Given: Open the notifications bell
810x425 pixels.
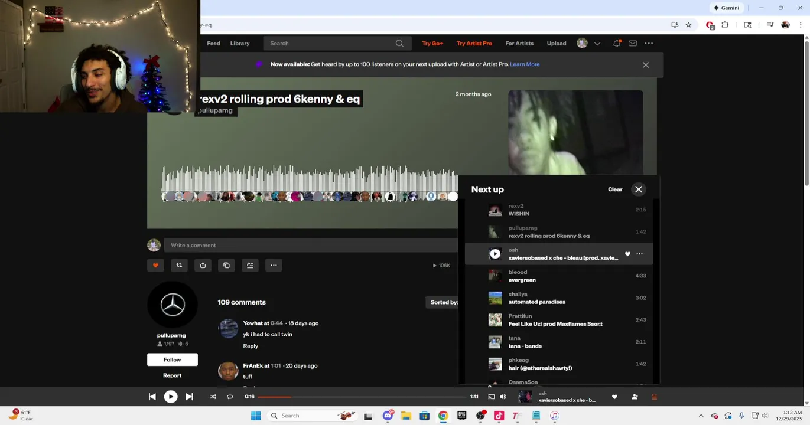Looking at the screenshot, I should coord(617,43).
